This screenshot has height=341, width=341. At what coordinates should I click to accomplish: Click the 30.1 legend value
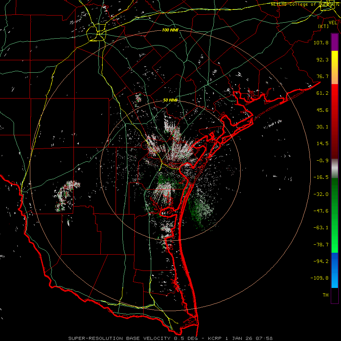pos(322,127)
